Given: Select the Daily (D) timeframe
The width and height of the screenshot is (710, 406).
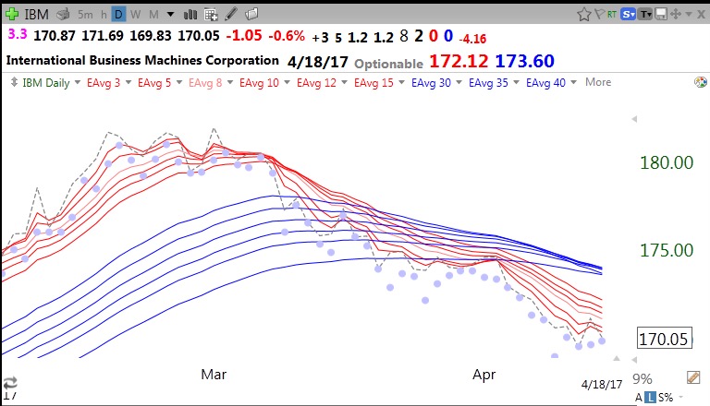Looking at the screenshot, I should point(118,15).
